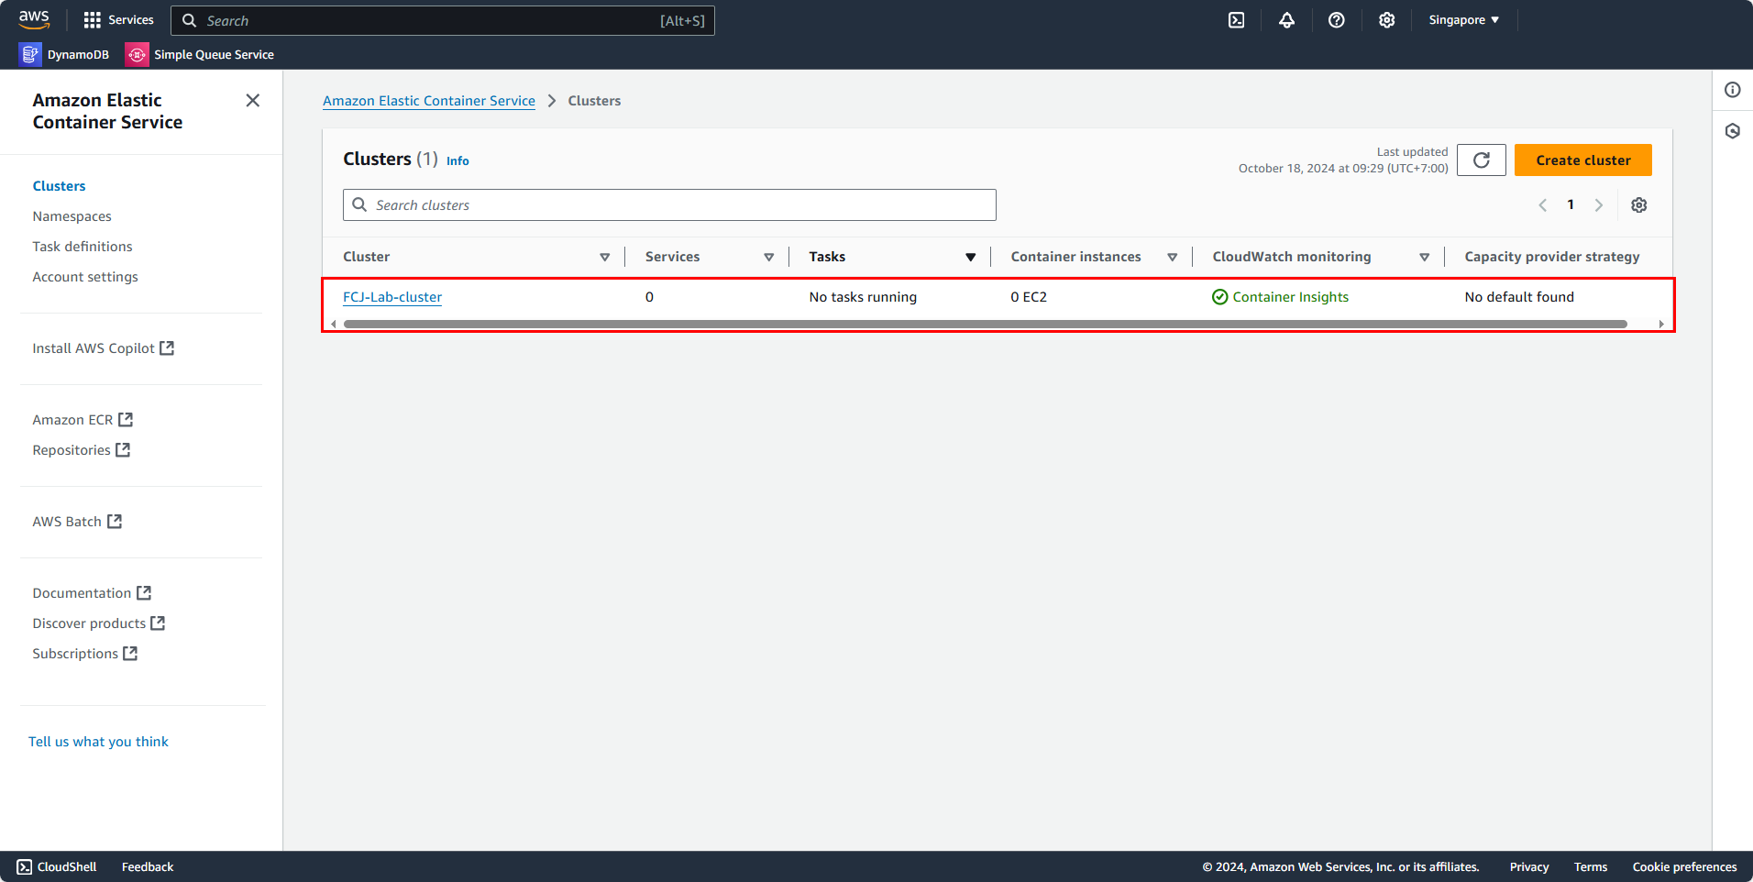Open the Singapore region dropdown

point(1464,20)
